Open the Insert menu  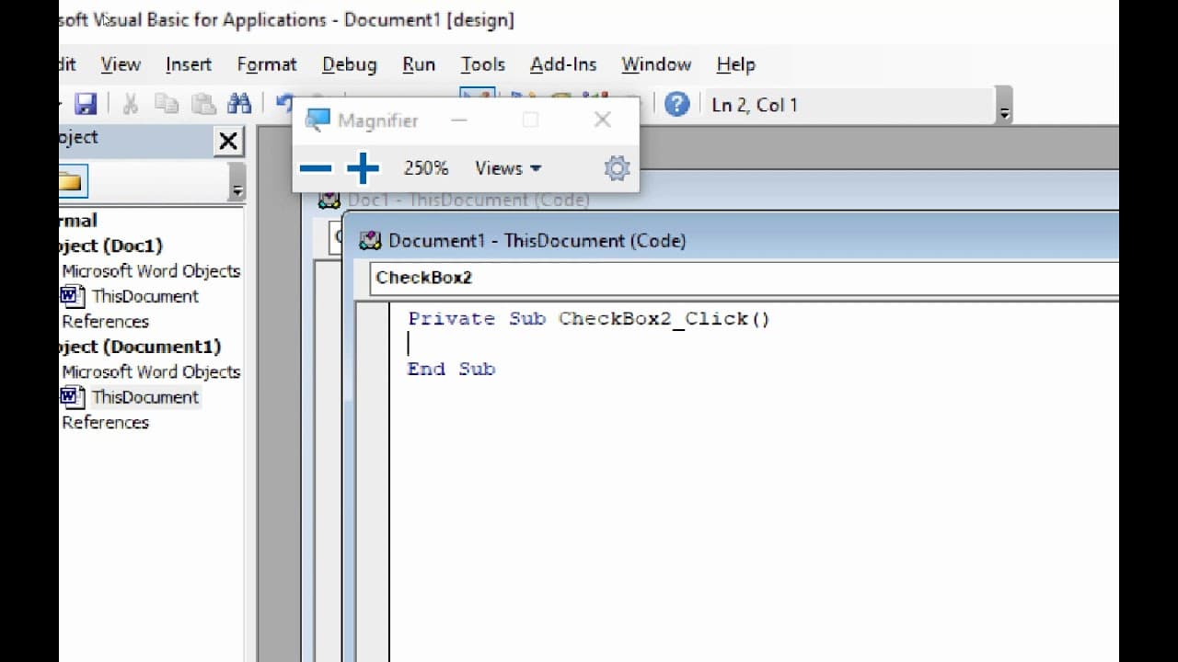pos(189,64)
